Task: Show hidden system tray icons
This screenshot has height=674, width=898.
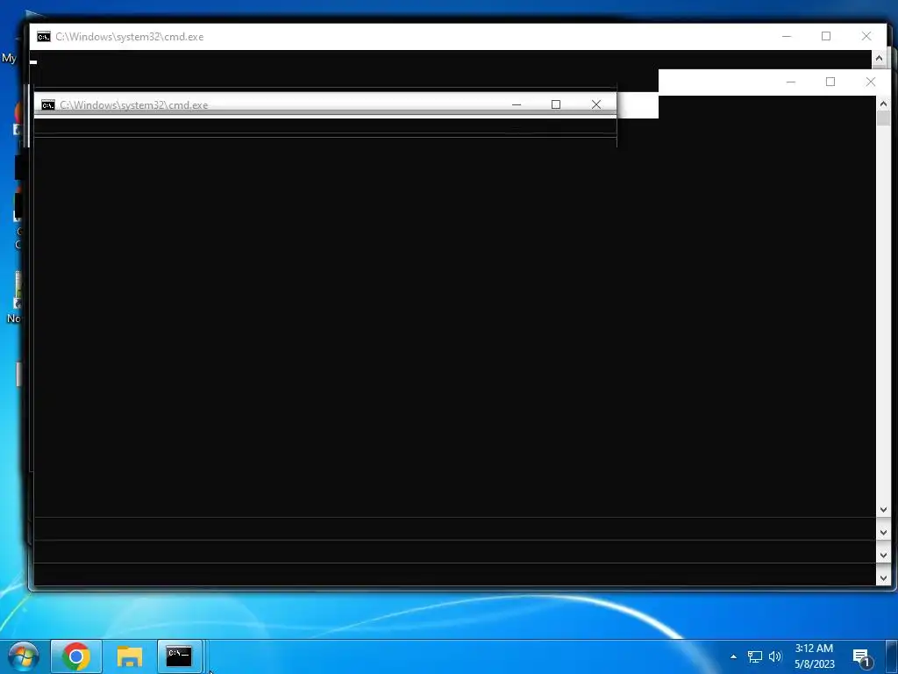Action: tap(734, 656)
